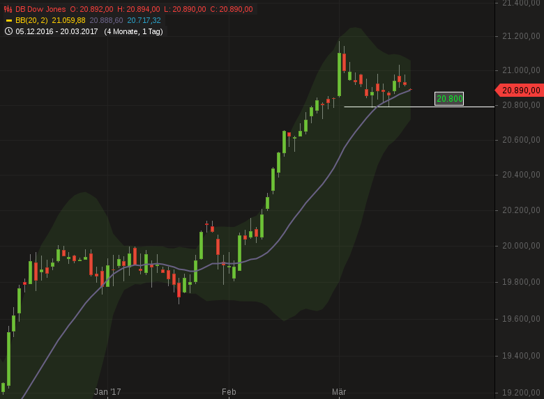Click the low value L: 20.890,00
The image size is (544, 399).
pos(185,9)
